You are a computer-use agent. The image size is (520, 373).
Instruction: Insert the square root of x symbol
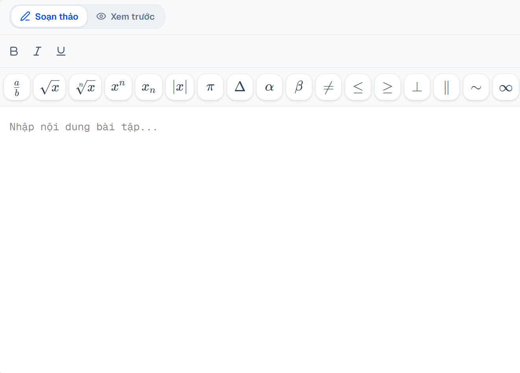[49, 87]
